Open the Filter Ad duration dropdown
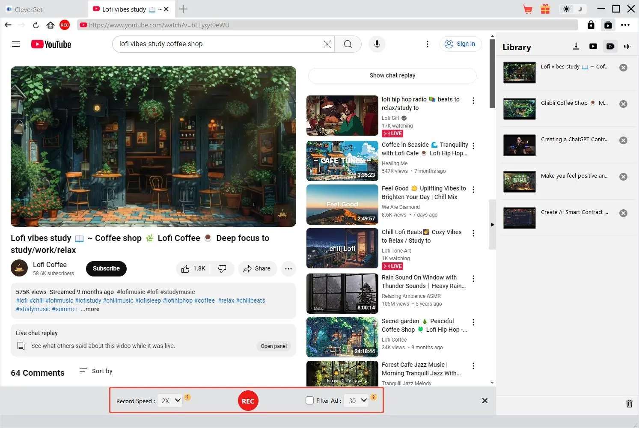 pos(357,401)
